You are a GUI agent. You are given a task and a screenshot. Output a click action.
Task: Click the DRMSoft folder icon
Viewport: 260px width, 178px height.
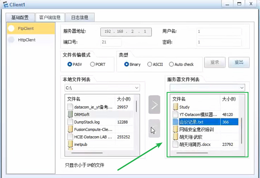70,114
